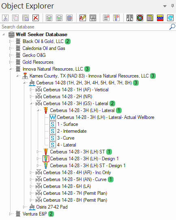This screenshot has width=176, height=220.
Task: Click the red pencil edit icon
Action: [x=83, y=18]
